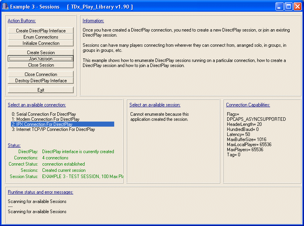Click 'Connection Capabilities:' heading
Viewport: 304px width, 226px height.
tap(248, 105)
